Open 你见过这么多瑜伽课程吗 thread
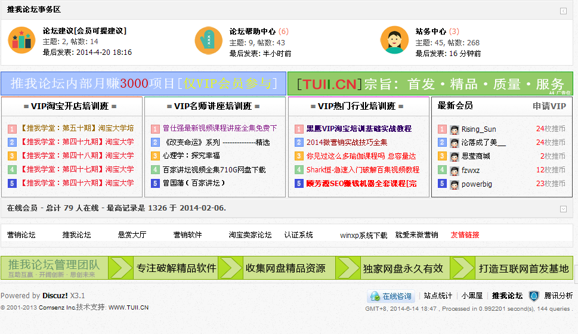578x334 pixels. pos(361,156)
